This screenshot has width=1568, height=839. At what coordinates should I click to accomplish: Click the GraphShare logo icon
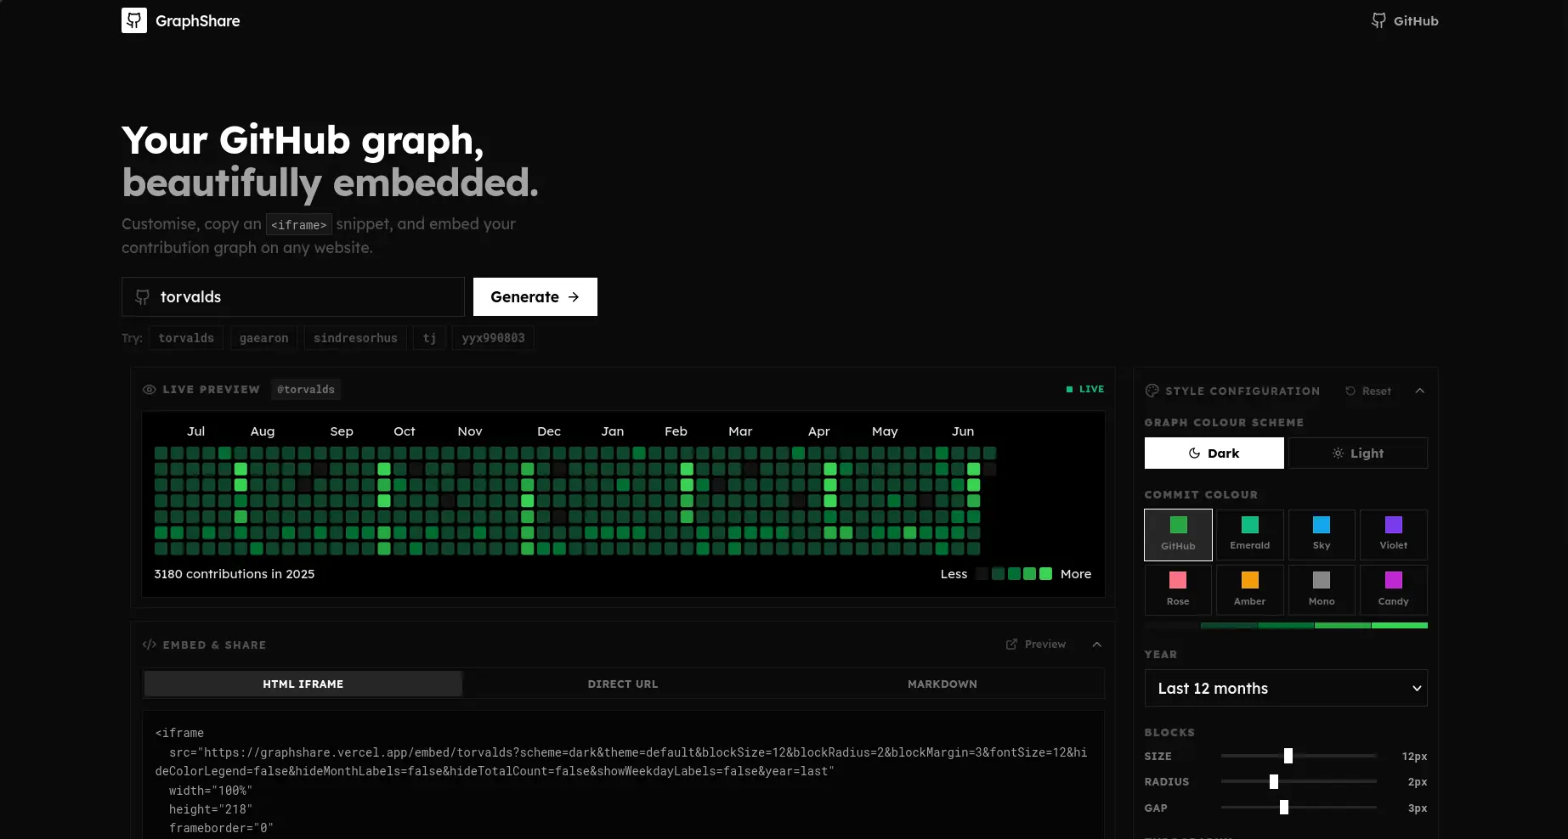point(134,20)
